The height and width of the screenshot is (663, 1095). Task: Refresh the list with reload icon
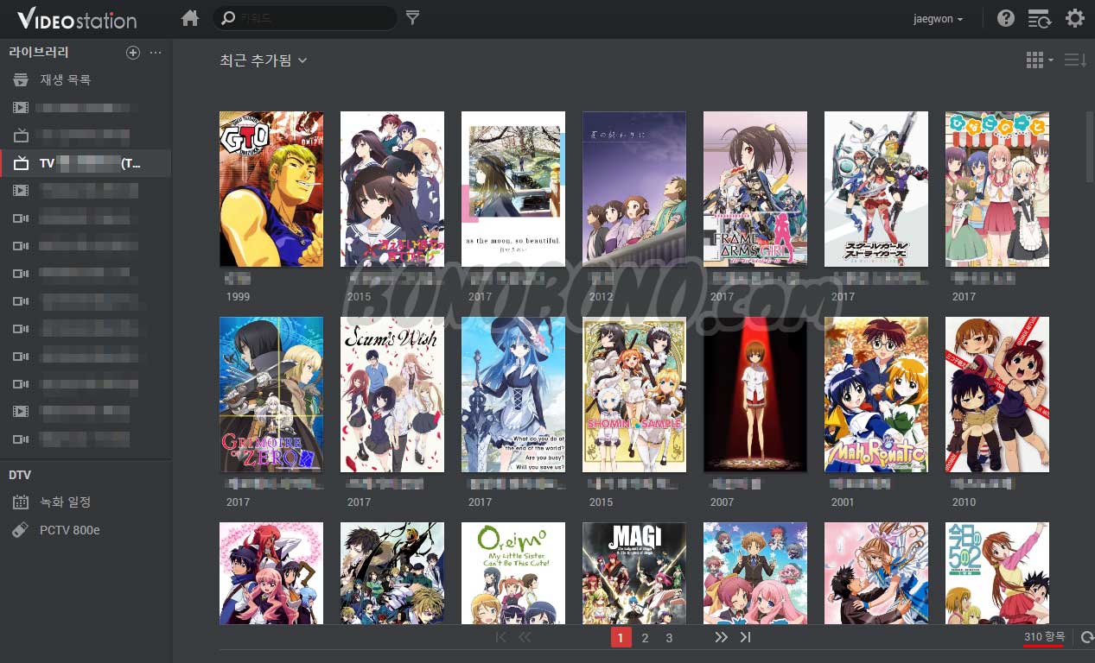[1087, 638]
